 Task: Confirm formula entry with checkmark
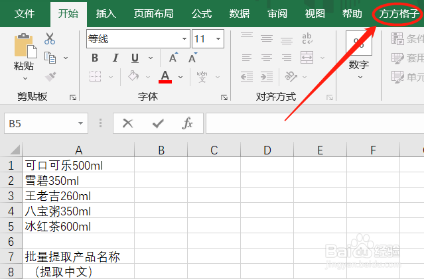158,123
